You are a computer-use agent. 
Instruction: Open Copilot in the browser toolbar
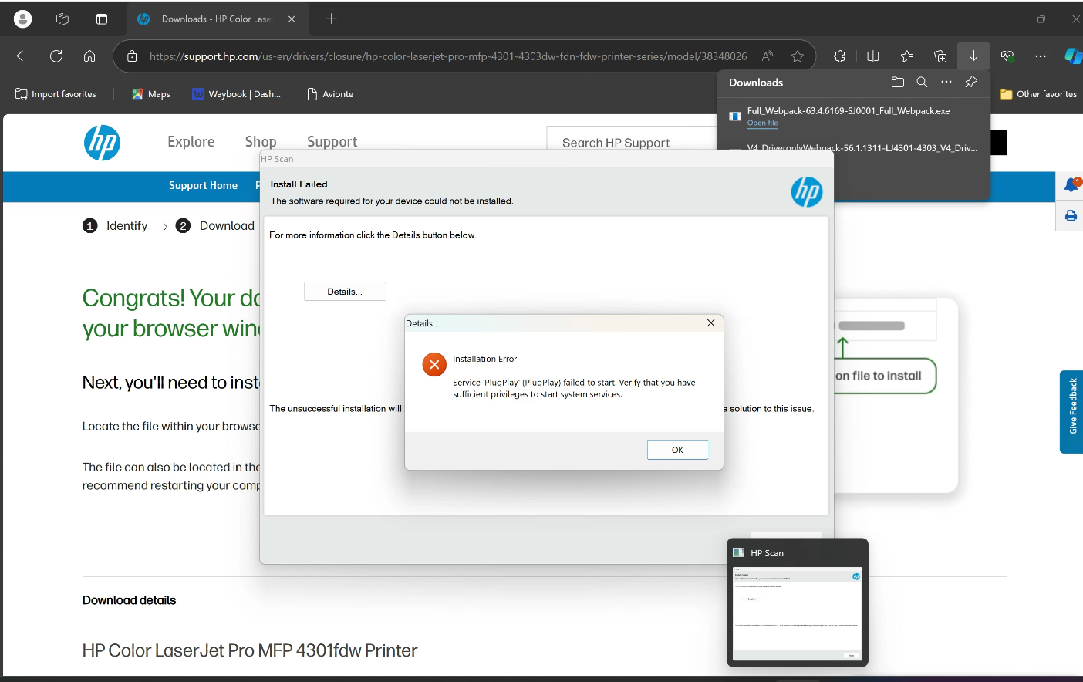(x=1073, y=56)
